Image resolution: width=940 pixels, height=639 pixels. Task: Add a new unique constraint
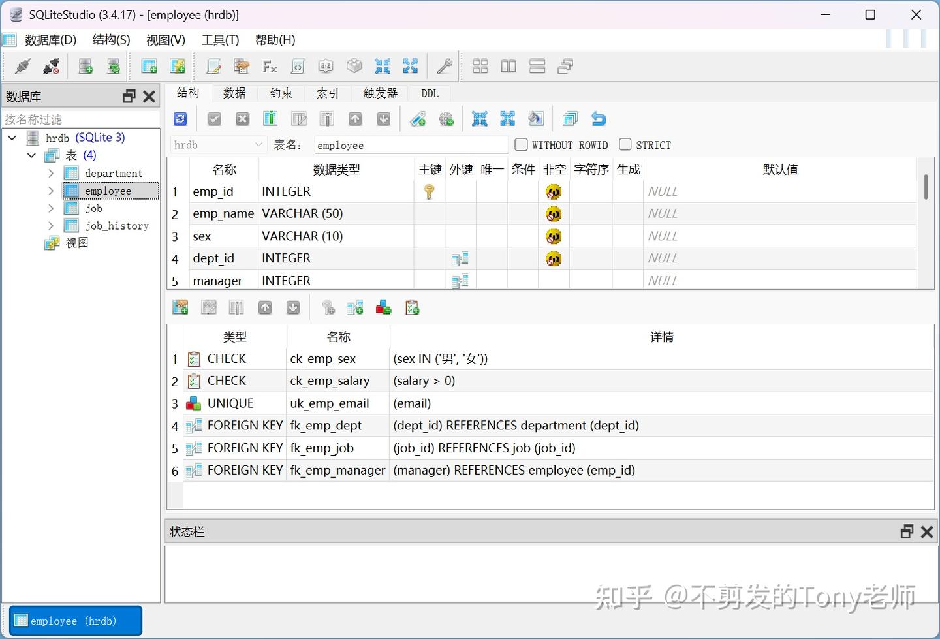(x=383, y=307)
